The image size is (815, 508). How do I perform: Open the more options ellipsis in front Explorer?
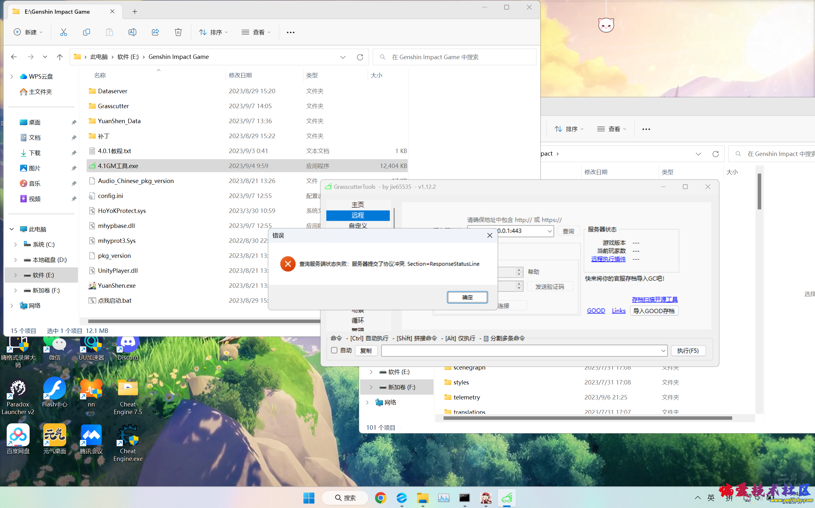coord(291,32)
